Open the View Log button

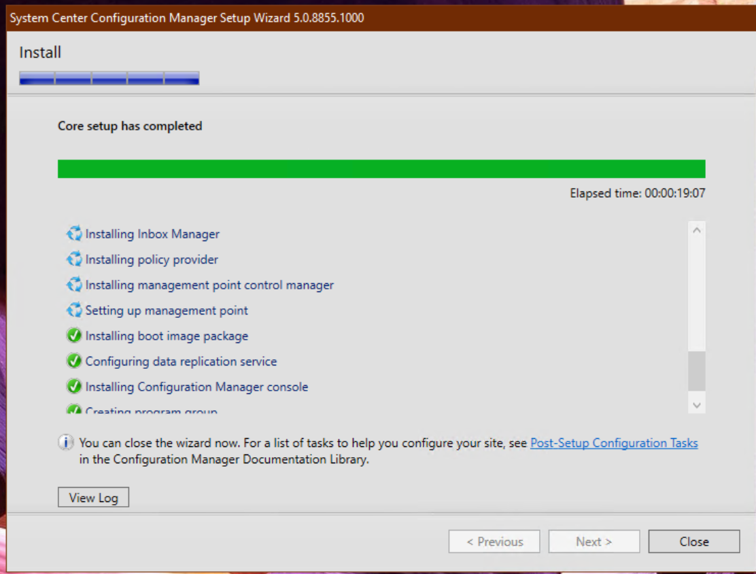94,497
